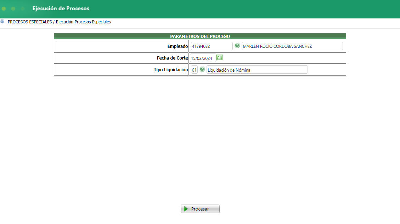Click the Fecha de Corte label
Screen dimensions: 400x224
click(173, 58)
